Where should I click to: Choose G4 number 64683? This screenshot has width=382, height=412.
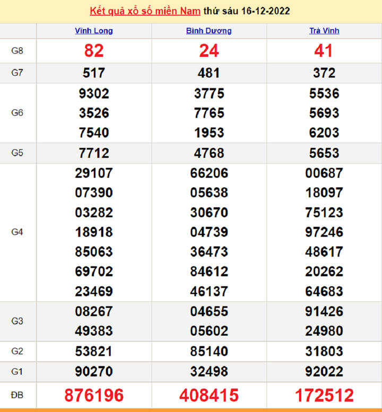coord(324,292)
